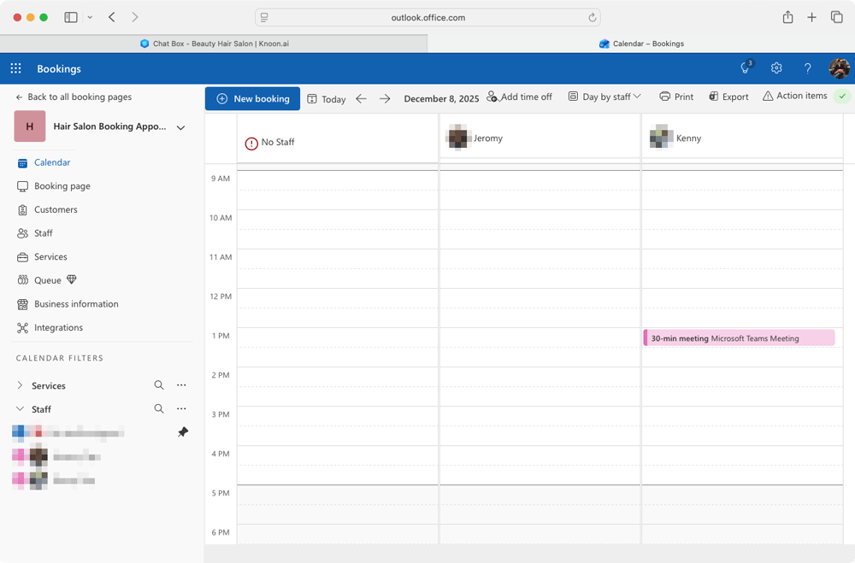Click the search icon next to Staff filters
855x563 pixels.
(x=159, y=408)
